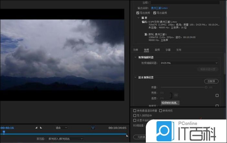
Task: Click the output path E:\PR文件\贵州三都1.mov text
Action: [x=163, y=22]
